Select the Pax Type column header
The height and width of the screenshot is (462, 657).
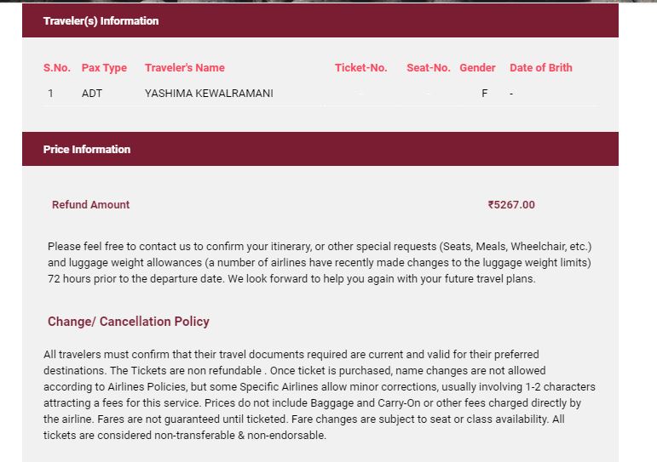click(104, 68)
